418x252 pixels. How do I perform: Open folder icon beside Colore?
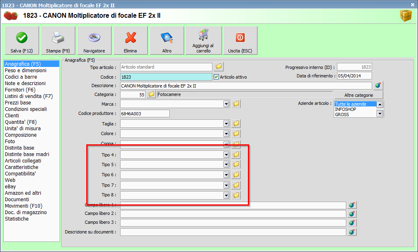click(x=236, y=133)
